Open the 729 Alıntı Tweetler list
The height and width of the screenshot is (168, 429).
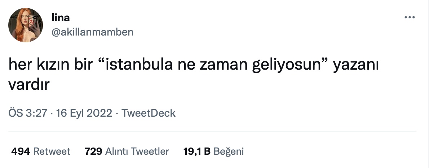127,151
